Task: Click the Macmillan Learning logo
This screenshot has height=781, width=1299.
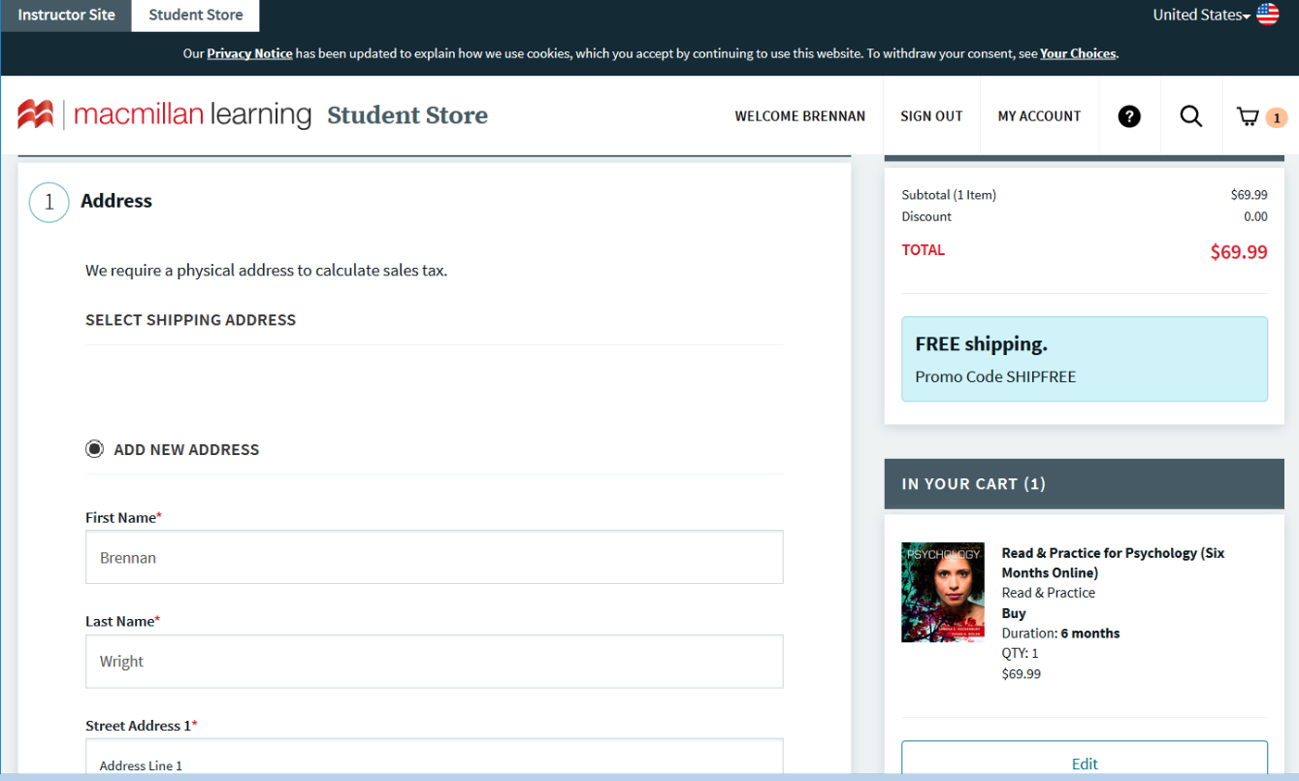Action: pyautogui.click(x=165, y=114)
